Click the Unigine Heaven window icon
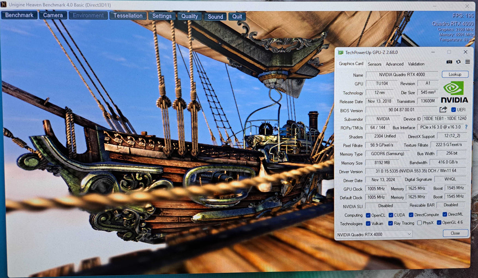 point(3,4)
